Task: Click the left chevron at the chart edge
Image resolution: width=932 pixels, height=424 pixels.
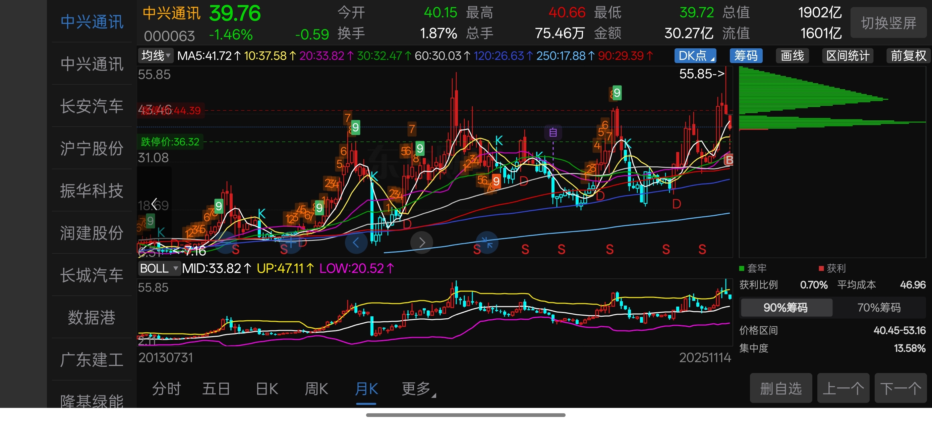Action: click(155, 204)
